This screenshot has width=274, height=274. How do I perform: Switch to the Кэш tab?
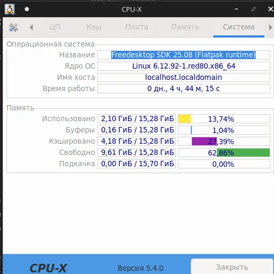(94, 27)
